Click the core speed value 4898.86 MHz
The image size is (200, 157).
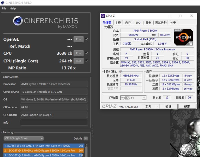(x=131, y=76)
